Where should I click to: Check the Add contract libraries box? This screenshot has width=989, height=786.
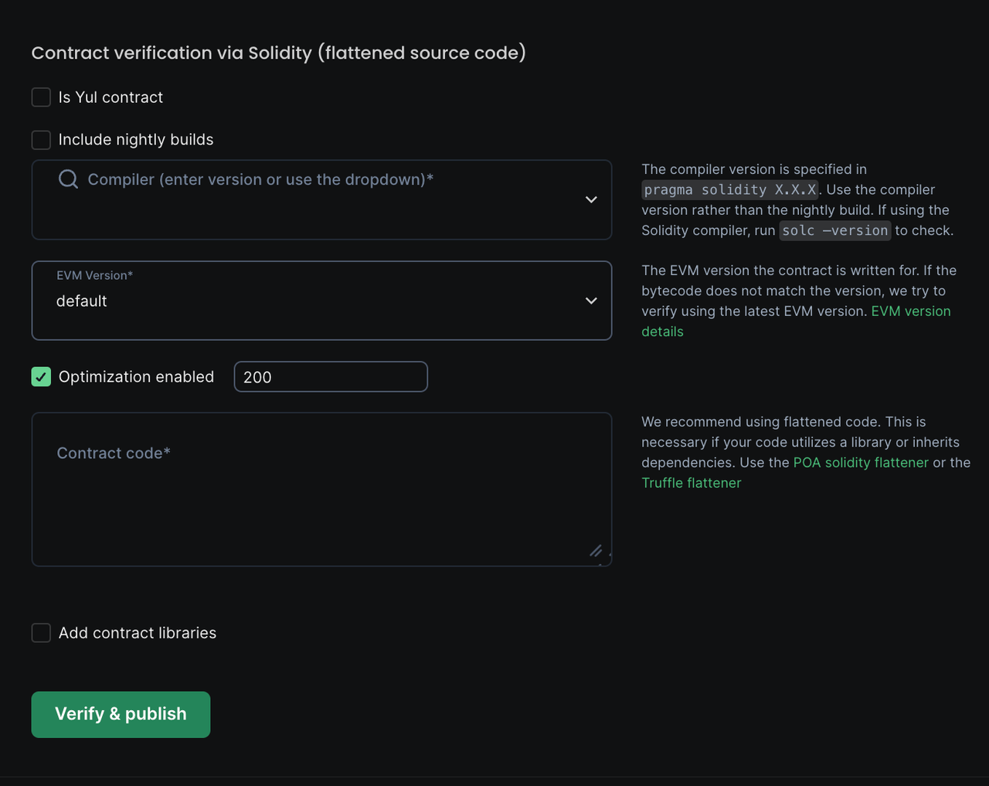[x=41, y=633]
